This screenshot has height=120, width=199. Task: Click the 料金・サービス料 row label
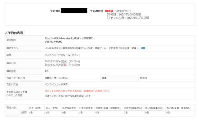tap(16, 78)
